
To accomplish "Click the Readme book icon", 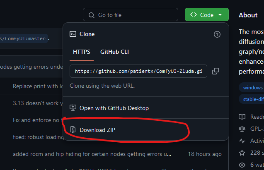I will (x=242, y=117).
